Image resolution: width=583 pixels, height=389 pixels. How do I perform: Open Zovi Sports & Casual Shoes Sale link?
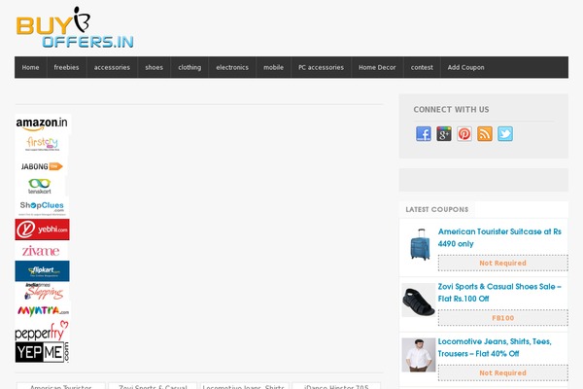click(x=499, y=293)
